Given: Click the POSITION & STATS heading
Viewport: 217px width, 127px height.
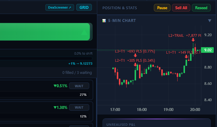Looking at the screenshot, I should tap(119, 8).
